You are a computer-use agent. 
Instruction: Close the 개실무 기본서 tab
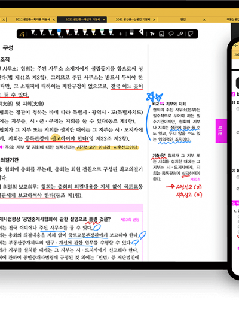coord(104,20)
